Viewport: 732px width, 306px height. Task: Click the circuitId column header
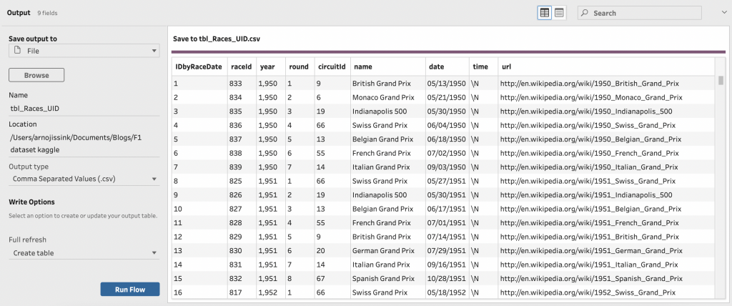[x=331, y=66]
